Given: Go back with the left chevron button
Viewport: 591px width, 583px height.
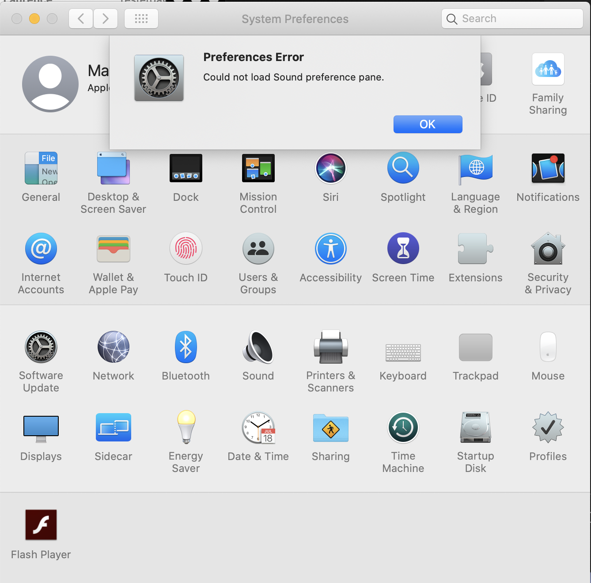Looking at the screenshot, I should [81, 19].
